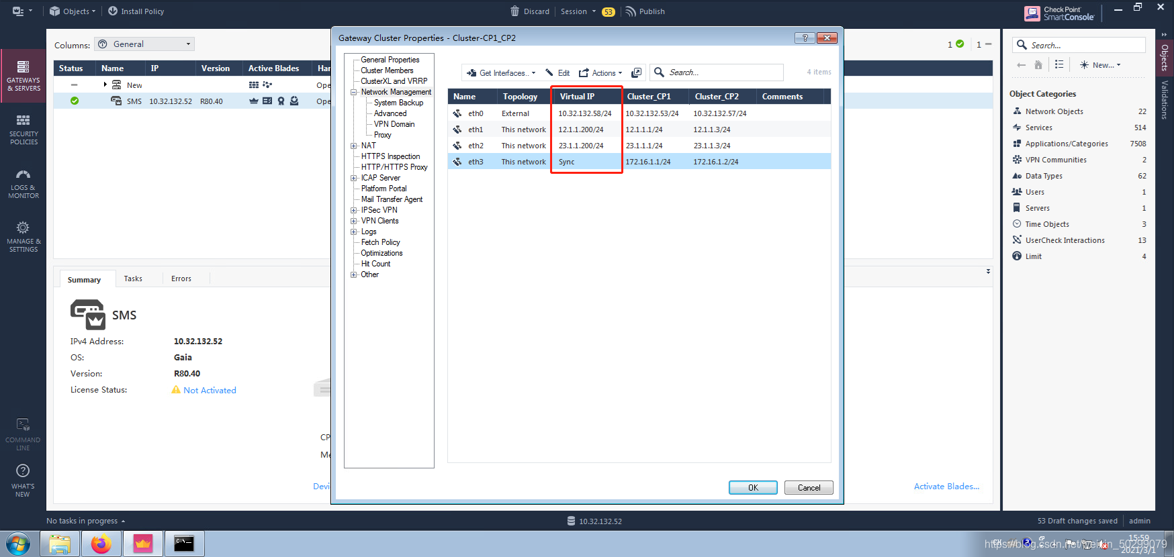Screen dimensions: 1174x557
Task: Expand the NAT tree node
Action: (354, 146)
